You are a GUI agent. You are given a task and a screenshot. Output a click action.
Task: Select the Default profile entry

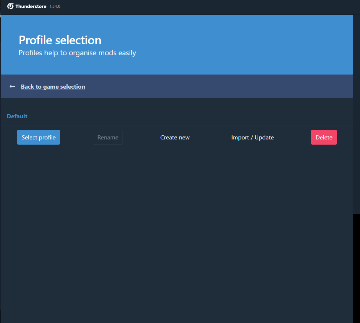coord(17,116)
